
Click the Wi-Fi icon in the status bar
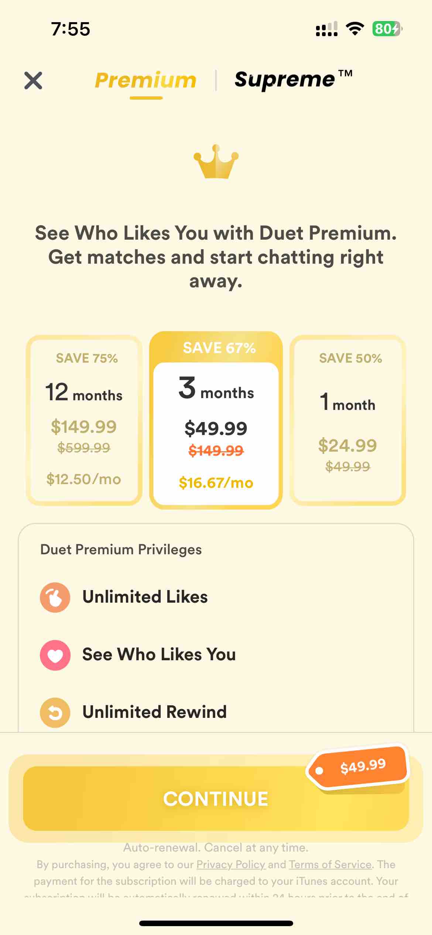355,30
